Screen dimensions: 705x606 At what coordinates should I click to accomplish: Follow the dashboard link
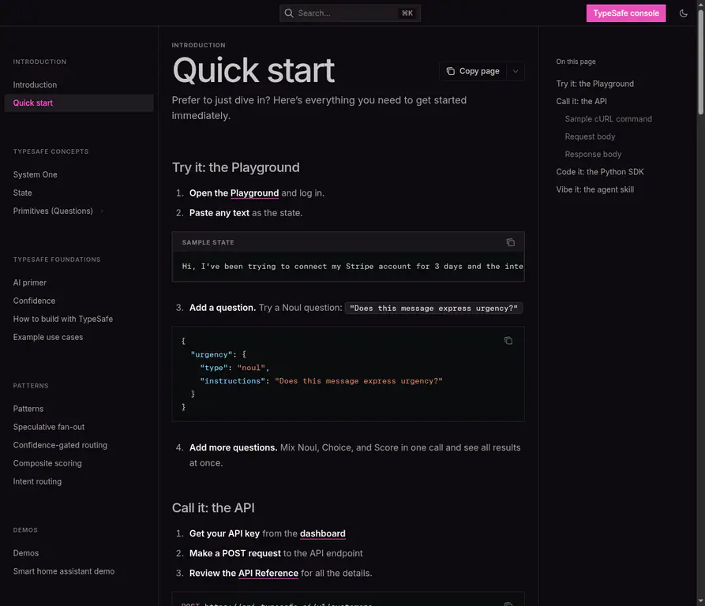(322, 533)
